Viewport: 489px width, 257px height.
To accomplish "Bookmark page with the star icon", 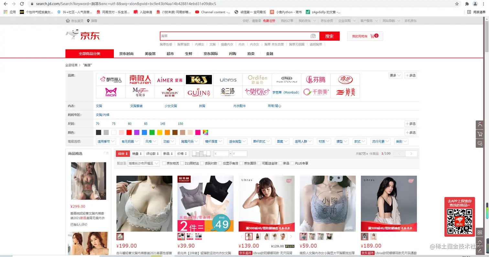I will pos(457,4).
